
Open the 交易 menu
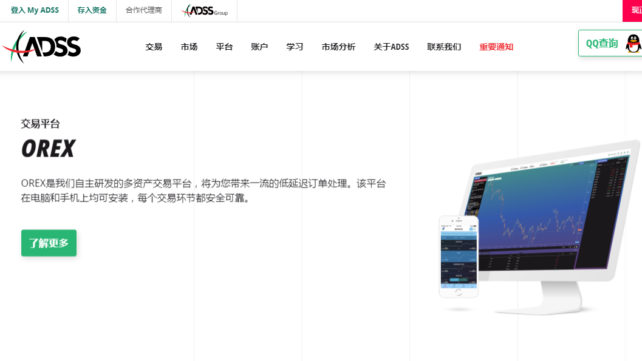[x=154, y=47]
